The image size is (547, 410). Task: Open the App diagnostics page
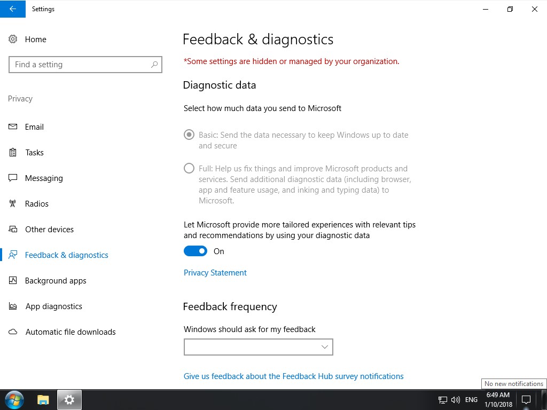(x=54, y=306)
